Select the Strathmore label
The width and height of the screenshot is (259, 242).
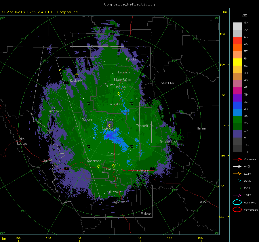pyautogui.click(x=140, y=170)
